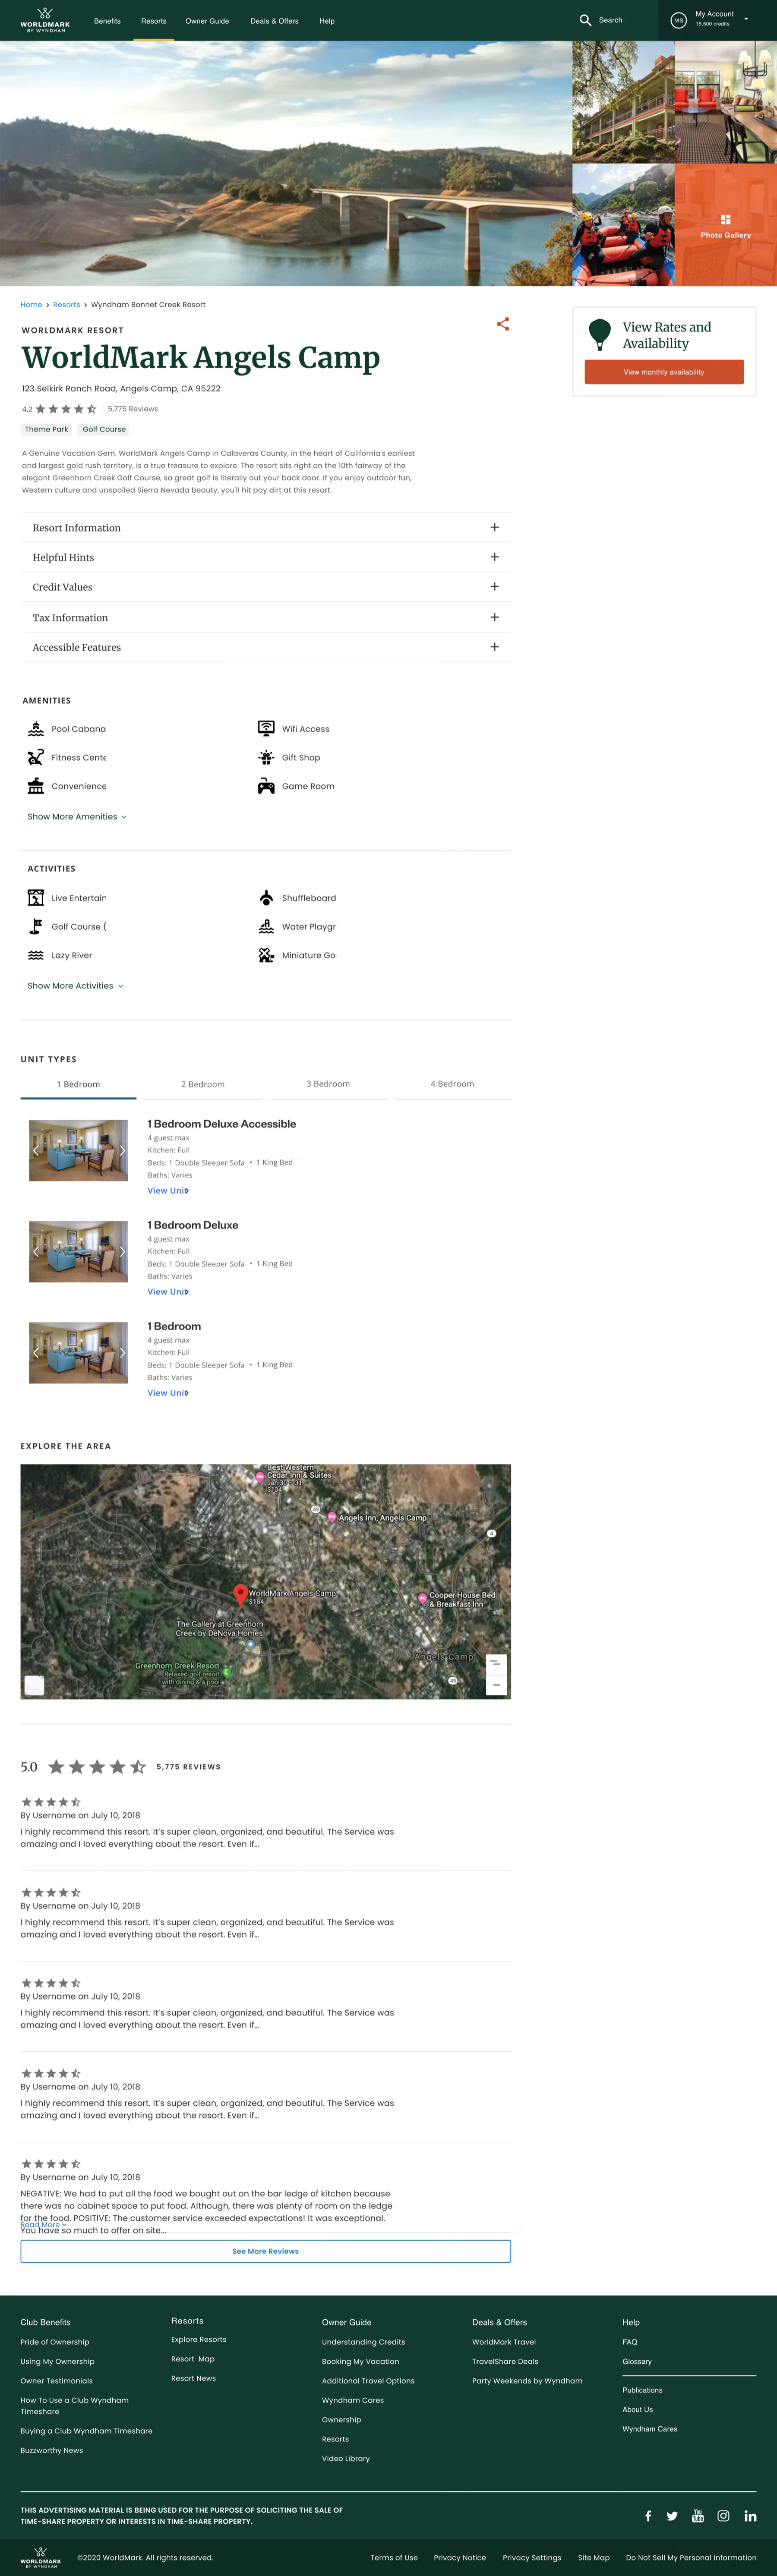Viewport: 777px width, 2576px height.
Task: Expand the Accessible Features section
Action: pos(266,647)
